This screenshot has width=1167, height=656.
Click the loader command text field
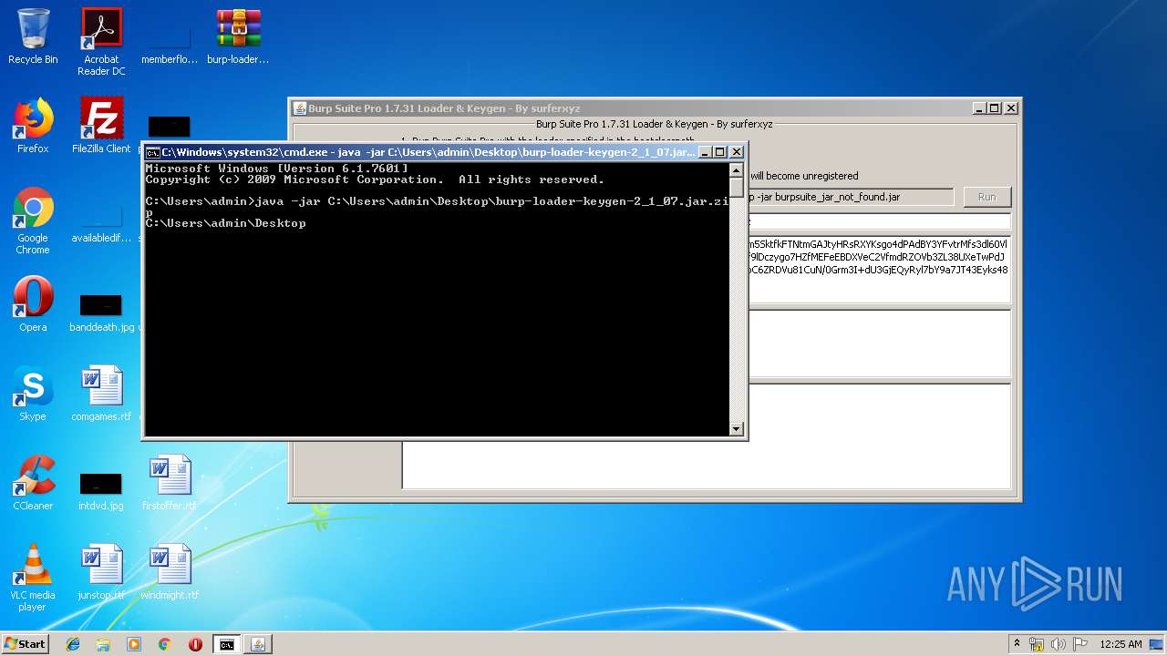tap(851, 197)
